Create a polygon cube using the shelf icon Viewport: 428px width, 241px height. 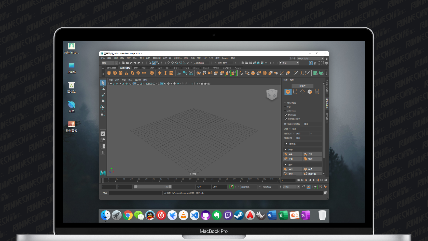click(115, 73)
